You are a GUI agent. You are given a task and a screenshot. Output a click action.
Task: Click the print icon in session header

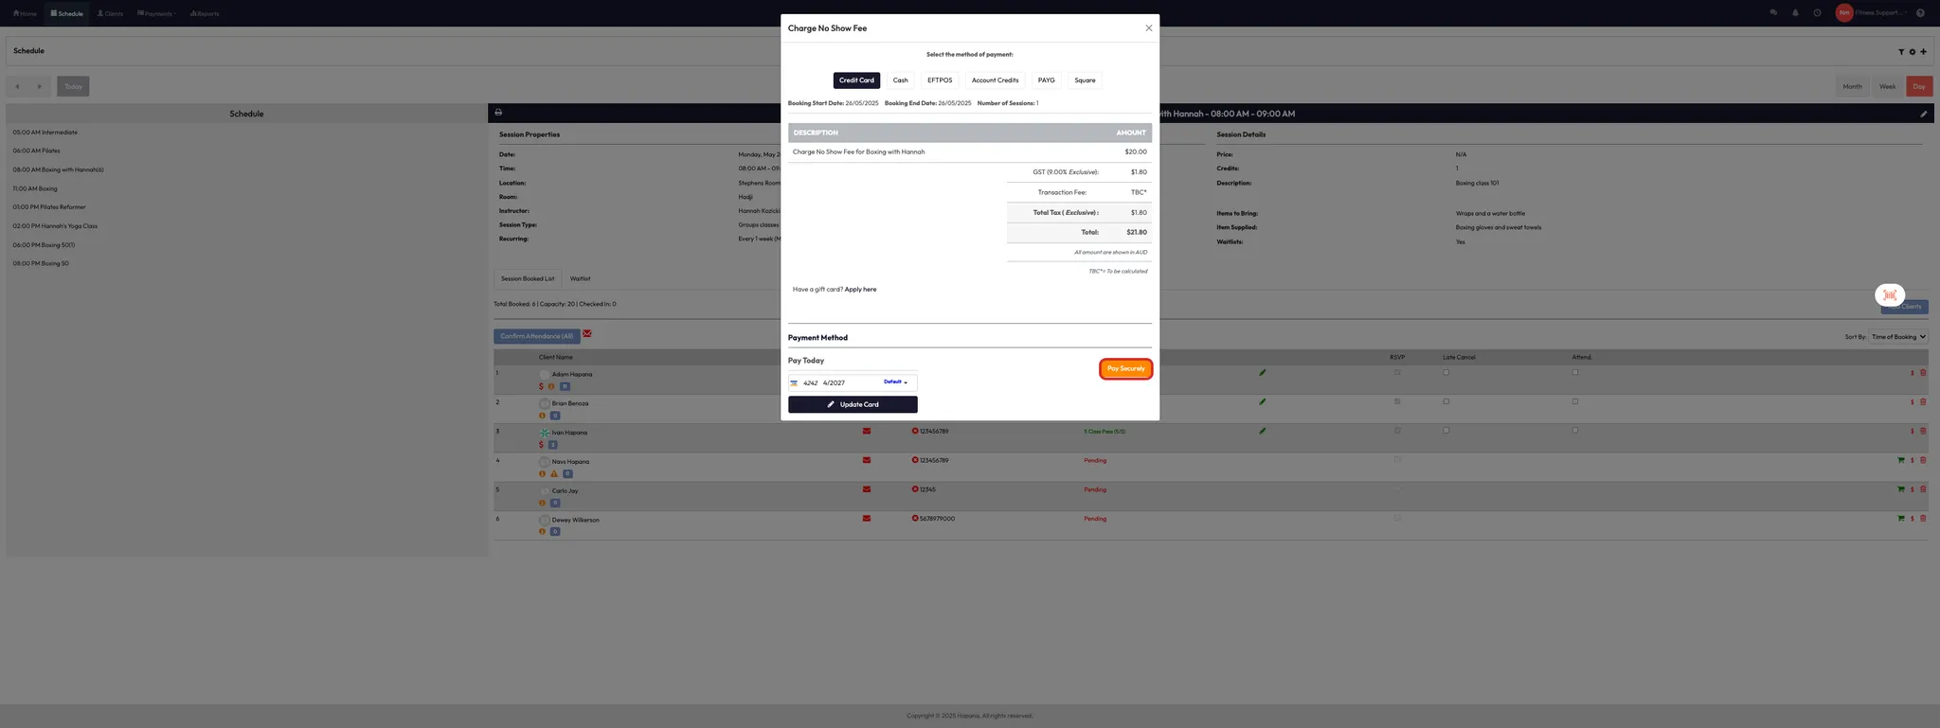pyautogui.click(x=498, y=113)
